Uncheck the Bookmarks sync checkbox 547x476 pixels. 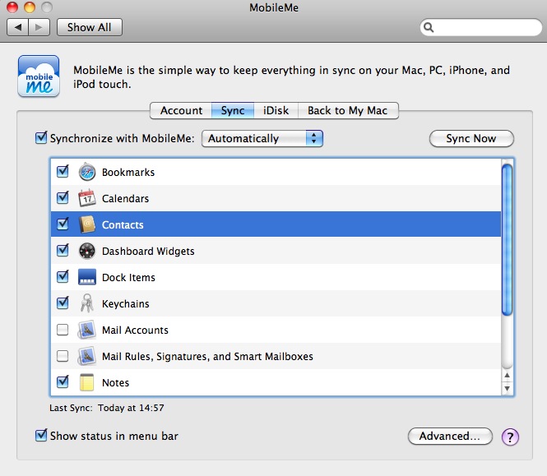[63, 171]
